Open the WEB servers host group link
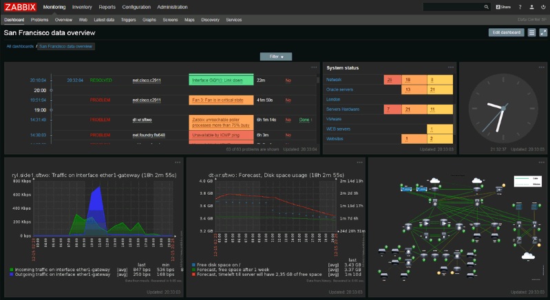Viewport: 550px width, 300px height. point(338,129)
